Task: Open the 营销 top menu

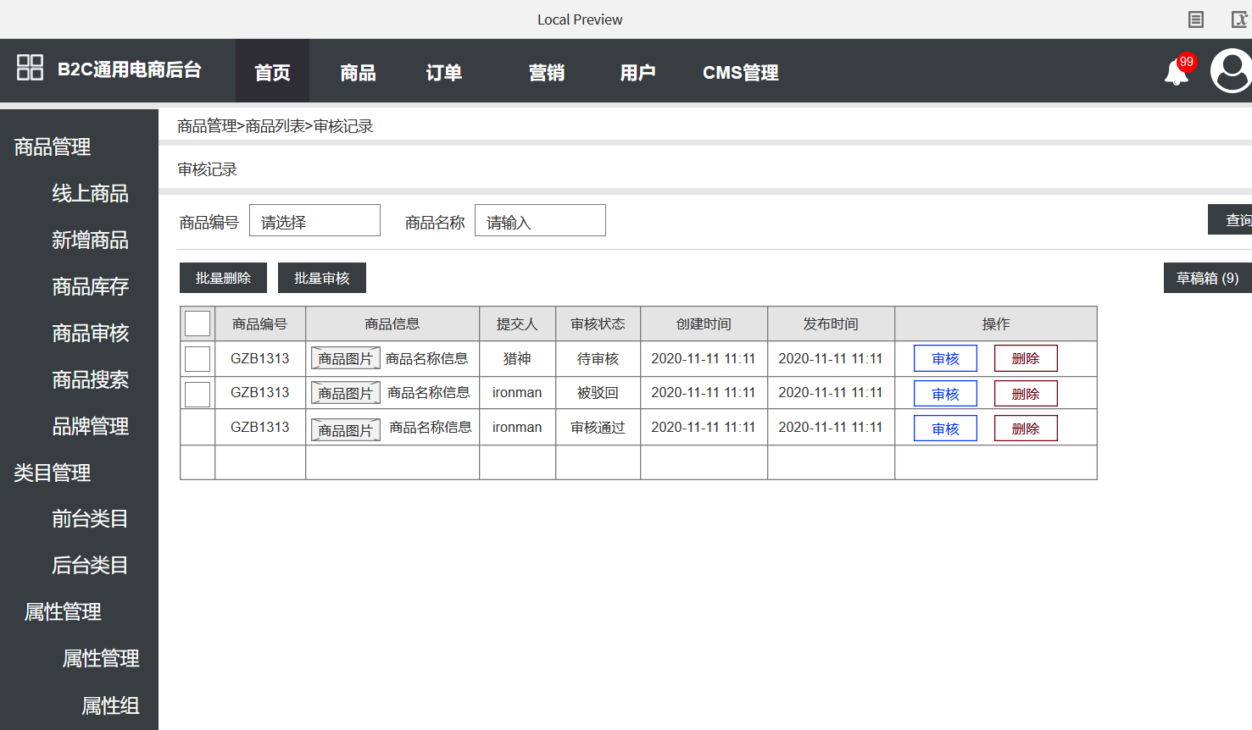Action: click(546, 73)
